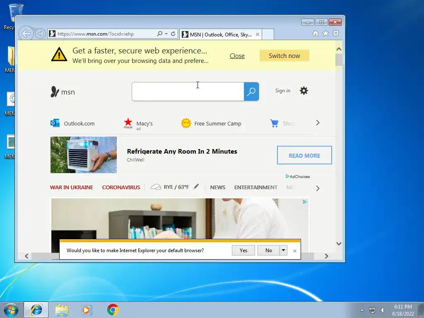Click the Sign in link
The height and width of the screenshot is (318, 424).
(283, 91)
